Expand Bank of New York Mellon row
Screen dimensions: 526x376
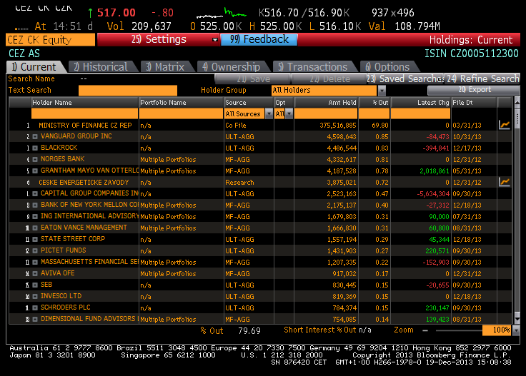[35, 205]
